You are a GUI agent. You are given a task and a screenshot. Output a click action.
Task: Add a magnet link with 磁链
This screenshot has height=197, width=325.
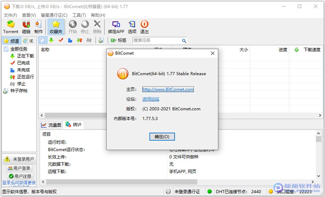(26, 27)
